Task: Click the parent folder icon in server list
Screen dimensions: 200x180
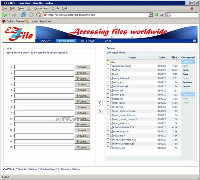Action: (x=111, y=62)
